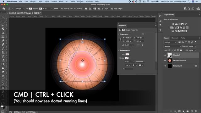The image size is (201, 113).
Task: Select the Lasso tool
Action: [x=3, y=25]
